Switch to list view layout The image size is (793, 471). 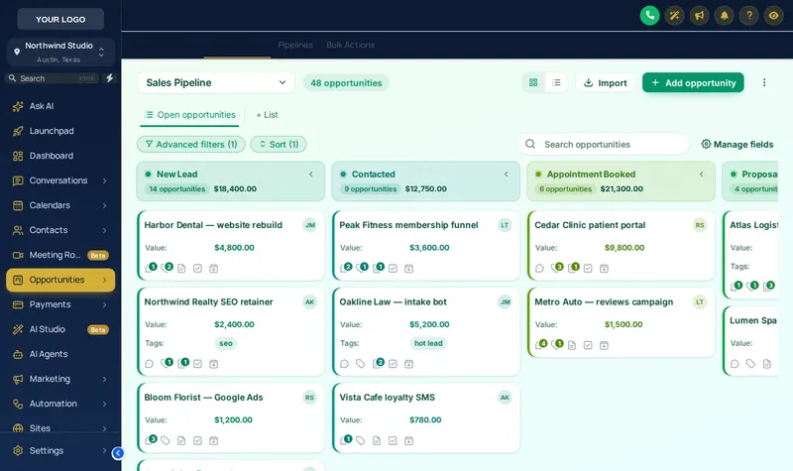coord(556,82)
